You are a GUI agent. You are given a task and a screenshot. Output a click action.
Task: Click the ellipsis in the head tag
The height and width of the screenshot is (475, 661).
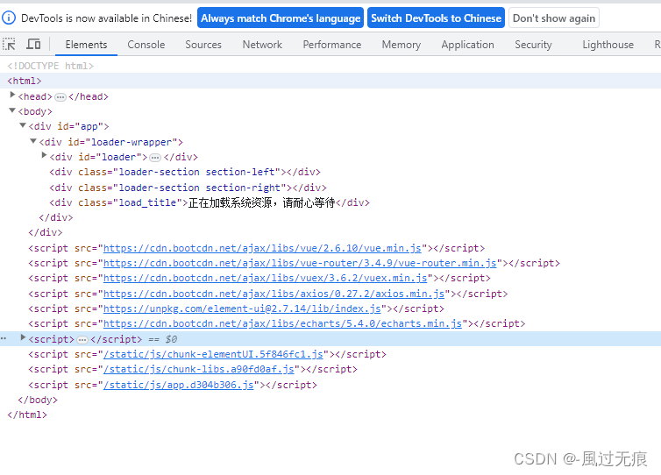pyautogui.click(x=60, y=97)
